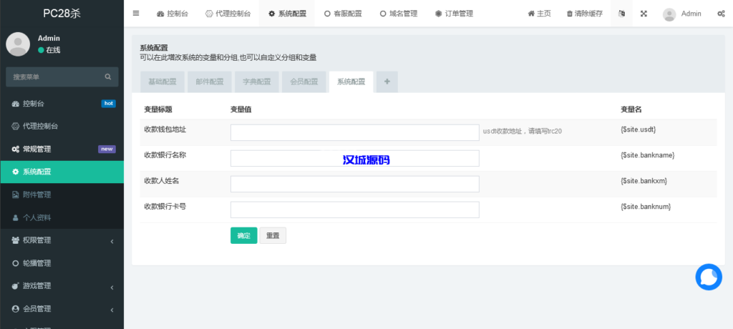Screen dimensions: 733x329
Task: Click the sidebar search magnifier icon
Action: pos(108,77)
